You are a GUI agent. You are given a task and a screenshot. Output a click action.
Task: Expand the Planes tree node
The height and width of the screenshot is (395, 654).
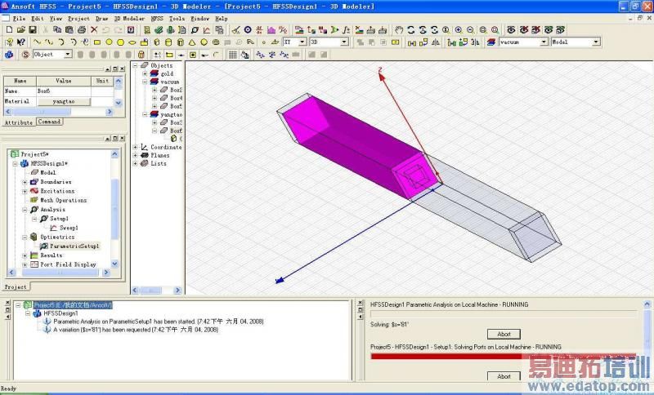click(135, 155)
